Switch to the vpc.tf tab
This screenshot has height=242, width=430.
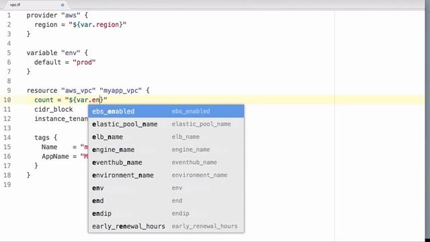point(15,5)
